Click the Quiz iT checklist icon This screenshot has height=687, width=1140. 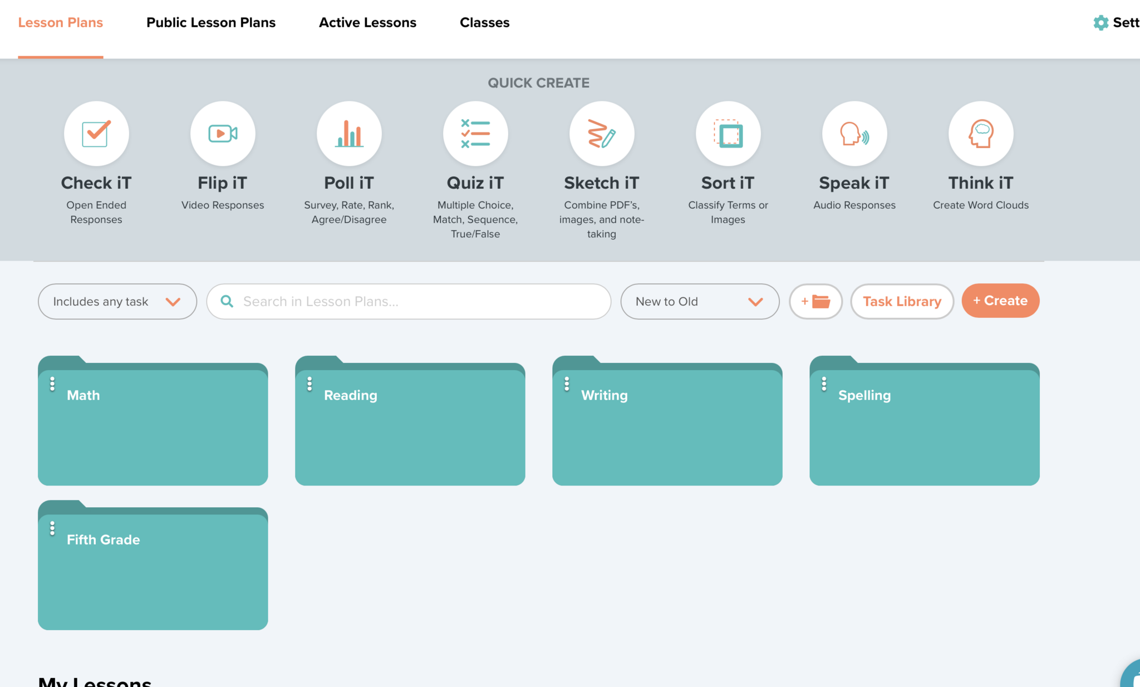475,134
